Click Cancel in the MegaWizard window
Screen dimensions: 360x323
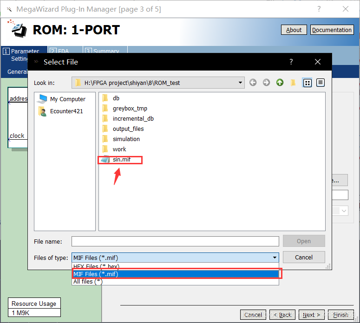253,315
